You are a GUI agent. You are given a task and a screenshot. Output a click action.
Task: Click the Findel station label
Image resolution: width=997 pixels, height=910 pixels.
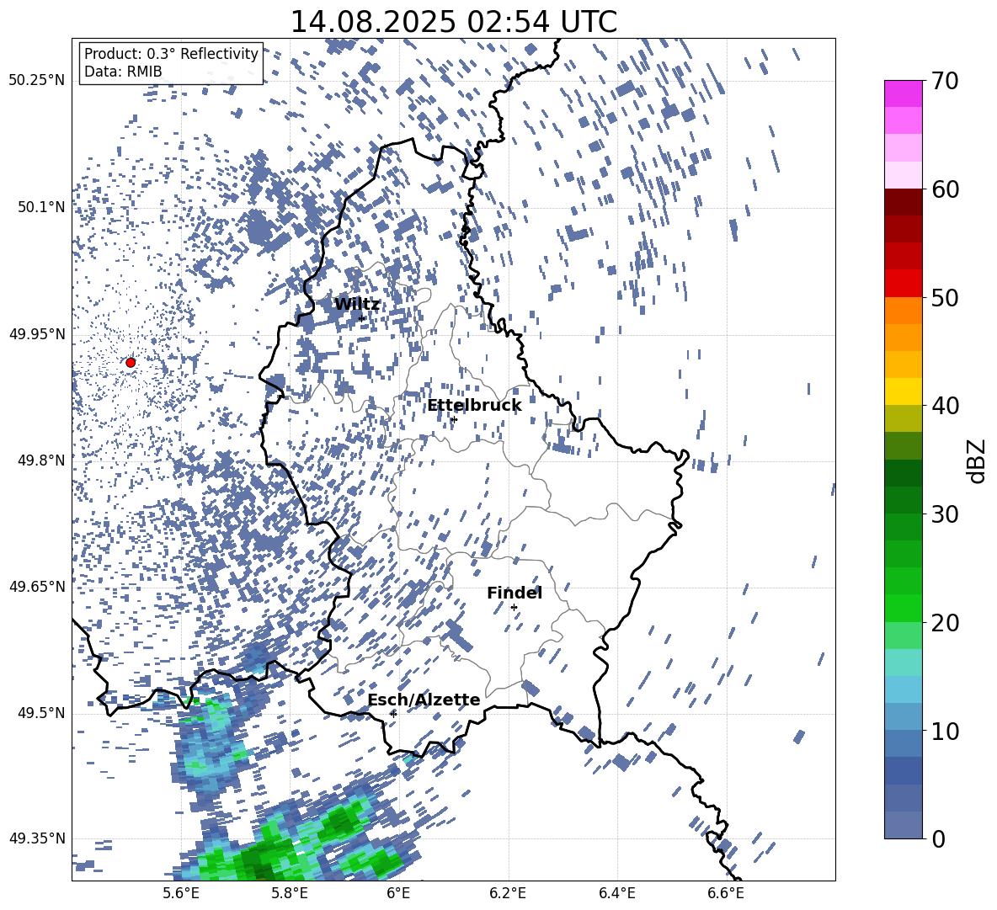pos(514,593)
